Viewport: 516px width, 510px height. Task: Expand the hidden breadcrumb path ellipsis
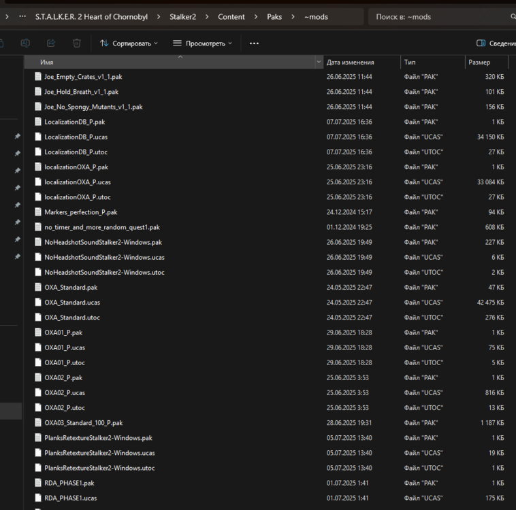22,16
